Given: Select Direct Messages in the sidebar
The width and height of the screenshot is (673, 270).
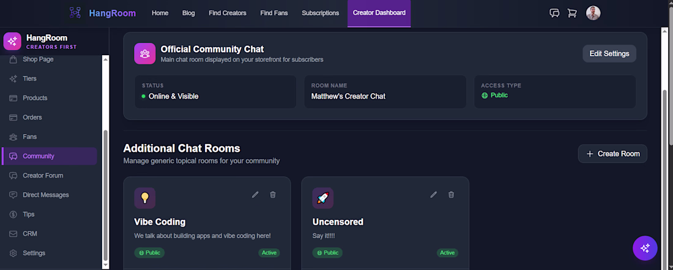Looking at the screenshot, I should coord(46,195).
